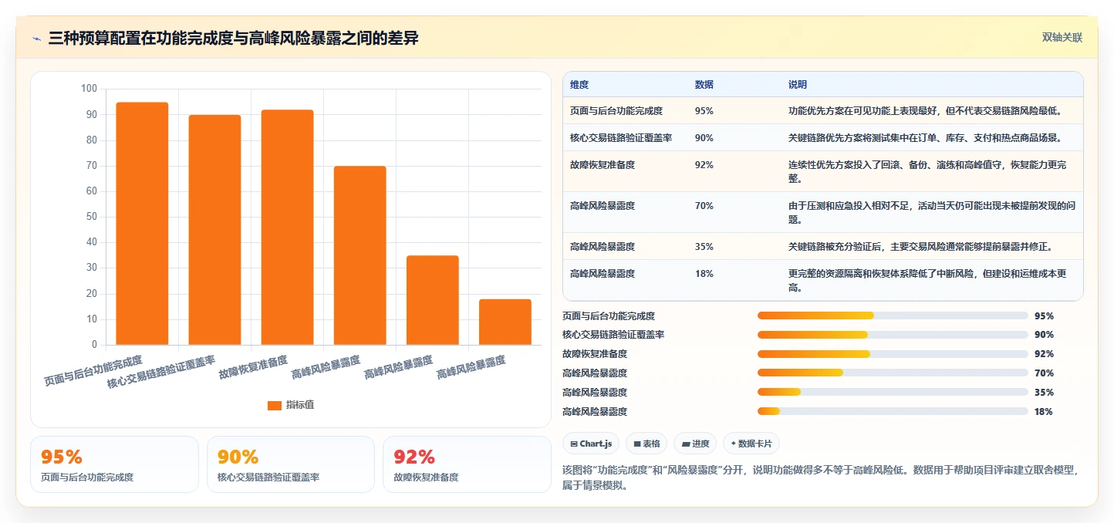1114x523 pixels.
Task: Click the 说明 table column header
Action: [798, 84]
